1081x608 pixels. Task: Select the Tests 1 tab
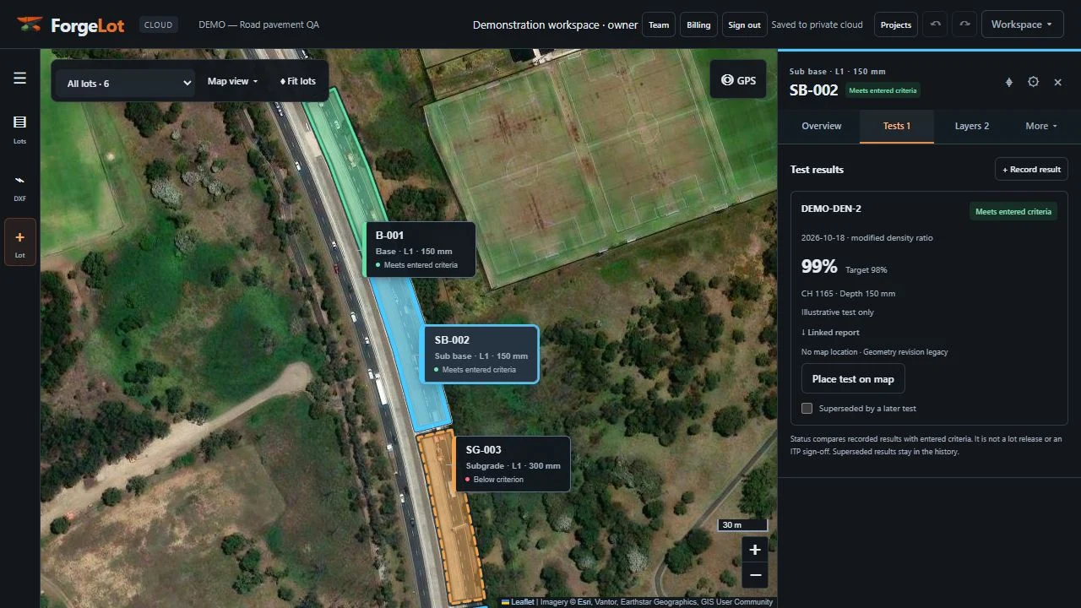(x=896, y=126)
